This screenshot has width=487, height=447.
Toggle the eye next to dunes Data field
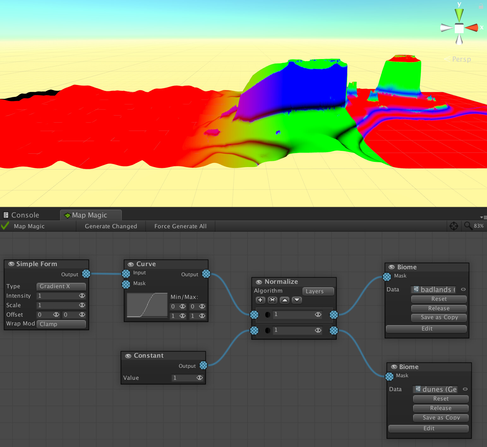465,389
